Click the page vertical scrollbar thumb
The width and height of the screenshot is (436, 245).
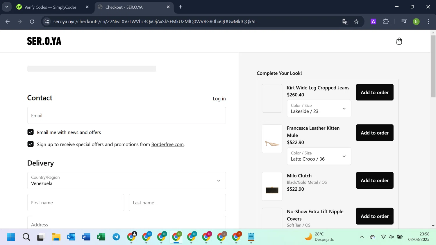coord(433,66)
